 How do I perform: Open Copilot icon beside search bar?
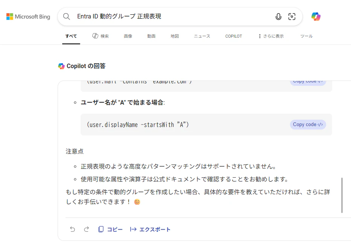pyautogui.click(x=316, y=17)
